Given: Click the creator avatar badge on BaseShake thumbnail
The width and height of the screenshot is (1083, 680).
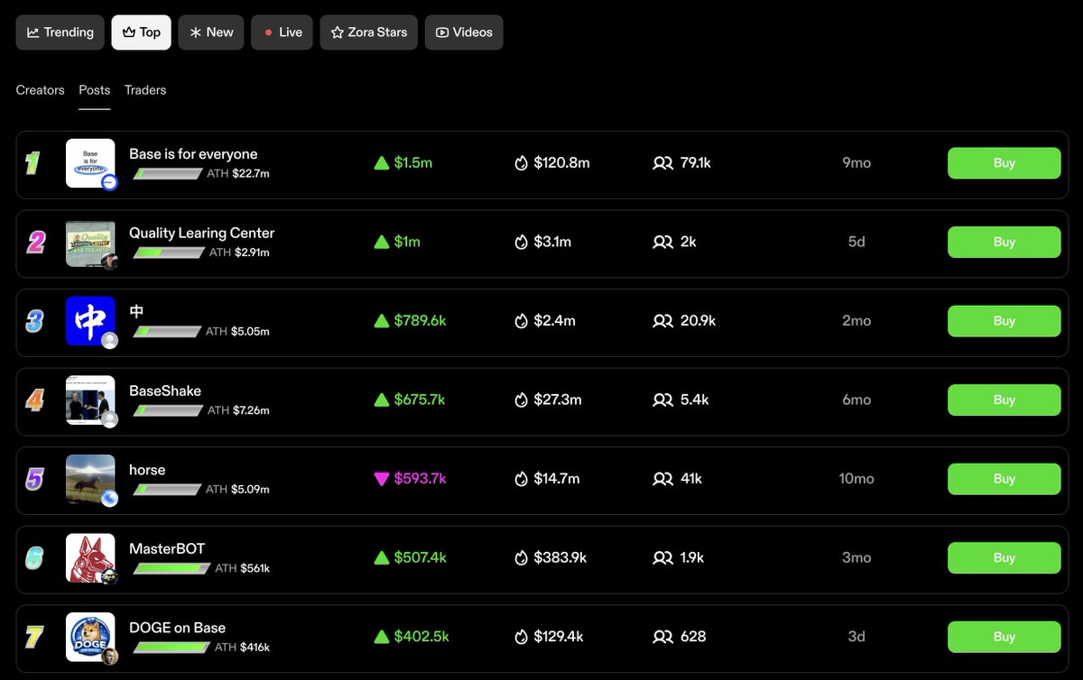Looking at the screenshot, I should pos(108,419).
